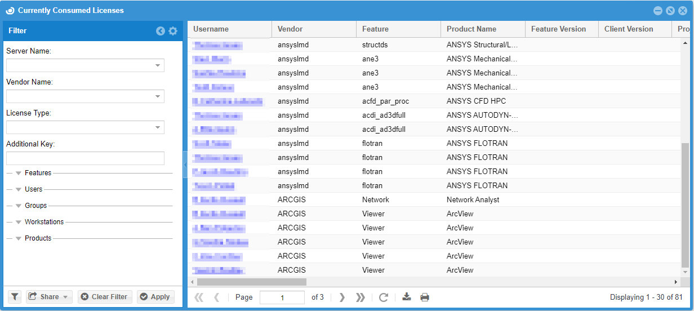Click the Clear Filter button
This screenshot has width=694, height=311.
(105, 297)
